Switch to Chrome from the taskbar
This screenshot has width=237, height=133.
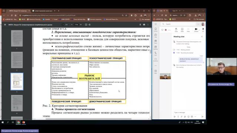tap(19, 122)
